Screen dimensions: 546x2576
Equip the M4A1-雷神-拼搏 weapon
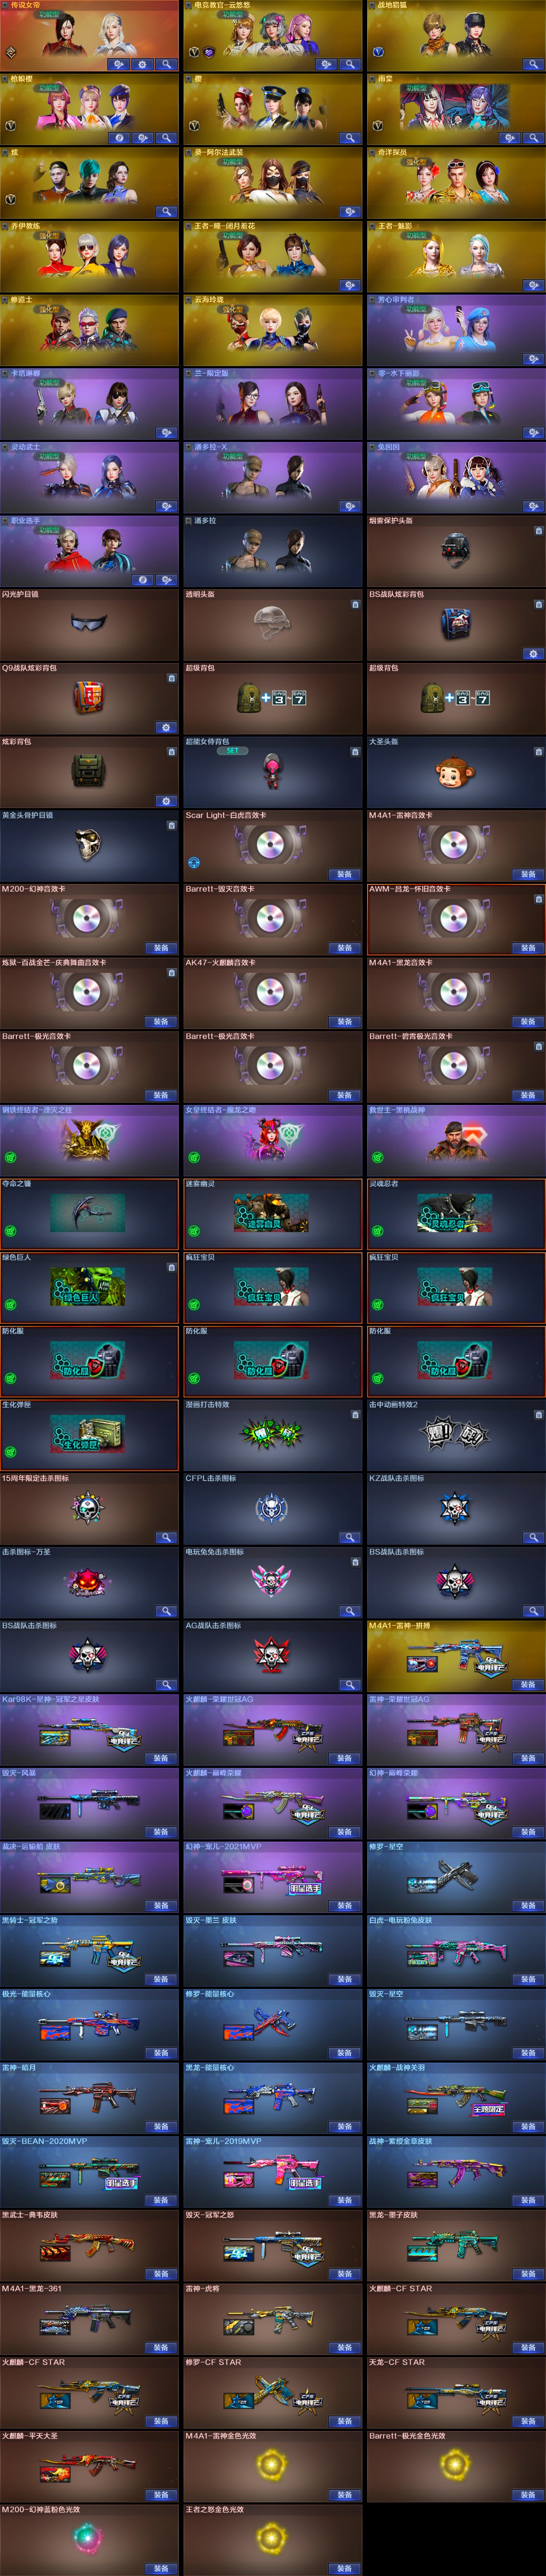(528, 1684)
